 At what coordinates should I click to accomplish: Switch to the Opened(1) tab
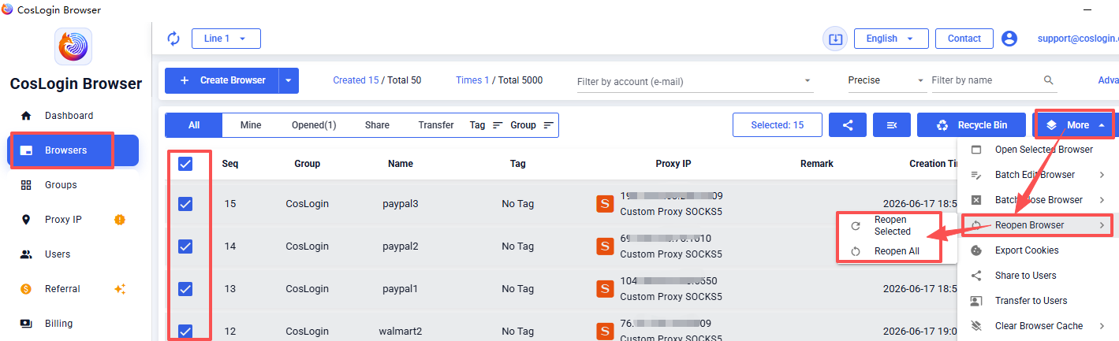pyautogui.click(x=314, y=125)
